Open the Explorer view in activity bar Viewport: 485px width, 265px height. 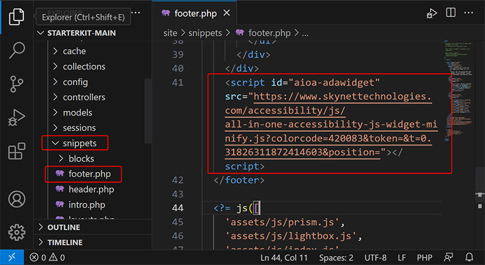coord(16,17)
